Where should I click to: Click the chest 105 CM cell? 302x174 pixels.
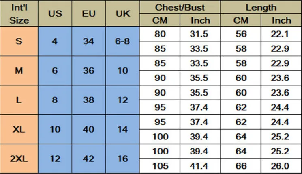pyautogui.click(x=160, y=166)
